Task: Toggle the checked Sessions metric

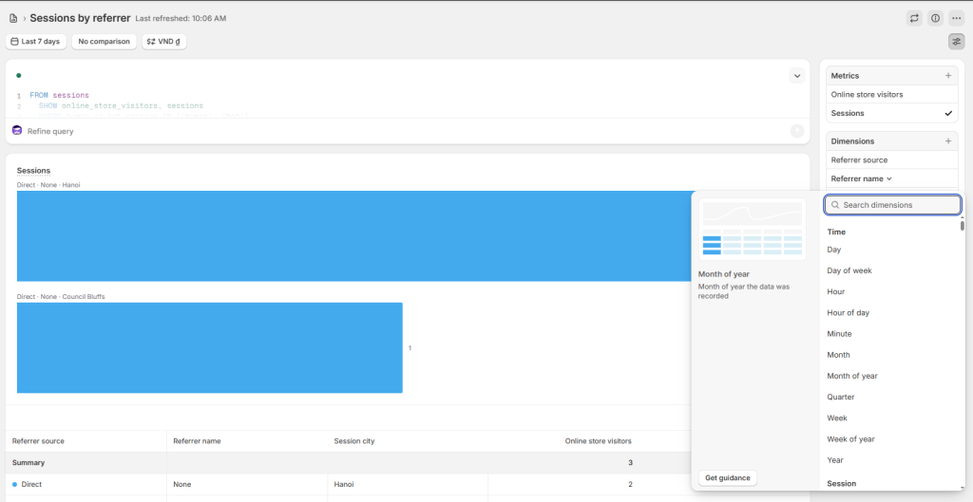Action: click(891, 113)
